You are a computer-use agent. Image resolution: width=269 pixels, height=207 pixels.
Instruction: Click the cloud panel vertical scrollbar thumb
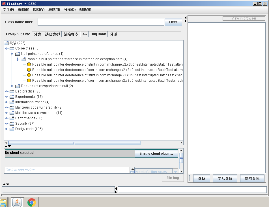[181, 158]
